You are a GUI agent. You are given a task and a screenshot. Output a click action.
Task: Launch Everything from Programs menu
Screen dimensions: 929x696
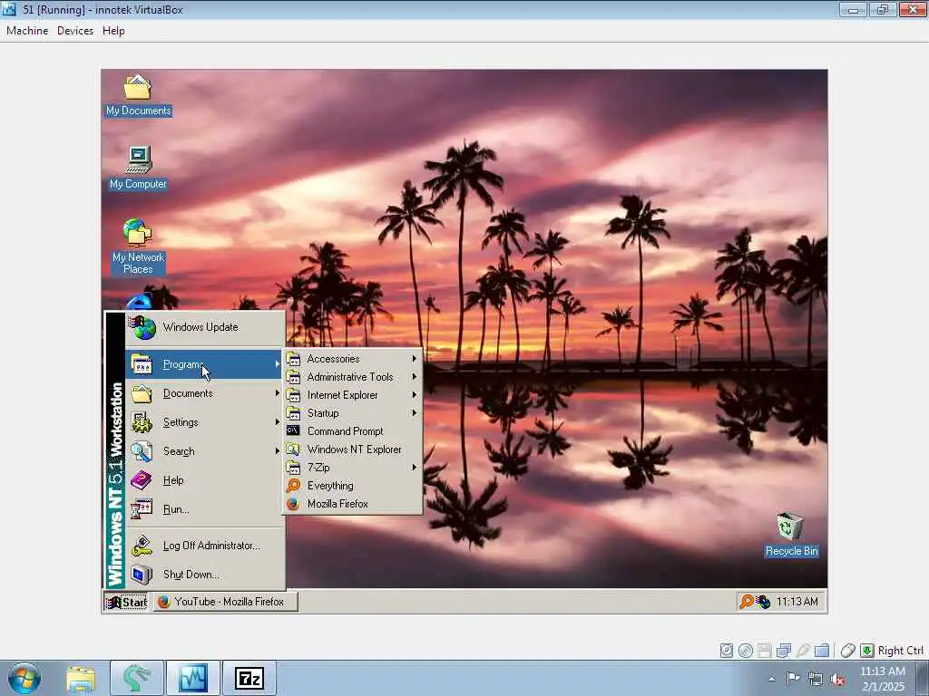click(x=353, y=486)
